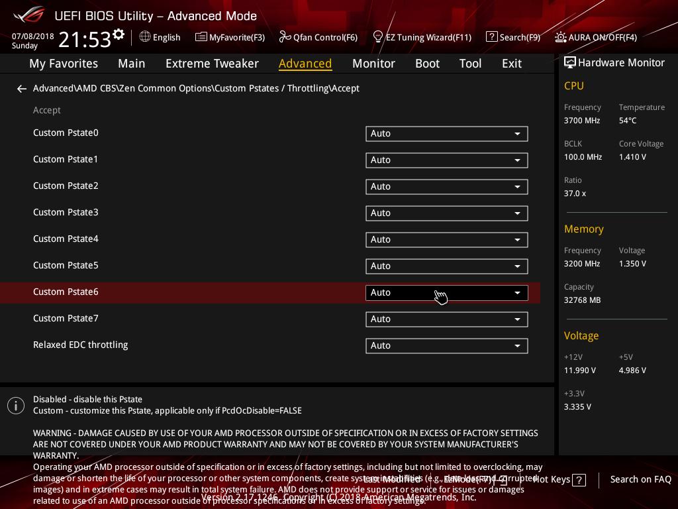The image size is (678, 509).
Task: Open the Custom Pstate1 dropdown
Action: pos(447,160)
